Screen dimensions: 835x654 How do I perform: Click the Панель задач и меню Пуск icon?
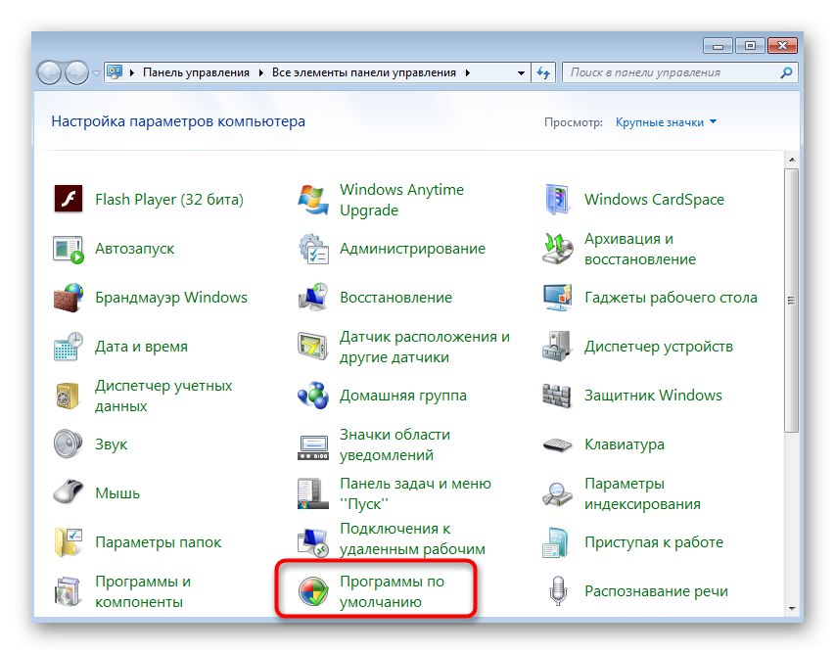(x=312, y=493)
